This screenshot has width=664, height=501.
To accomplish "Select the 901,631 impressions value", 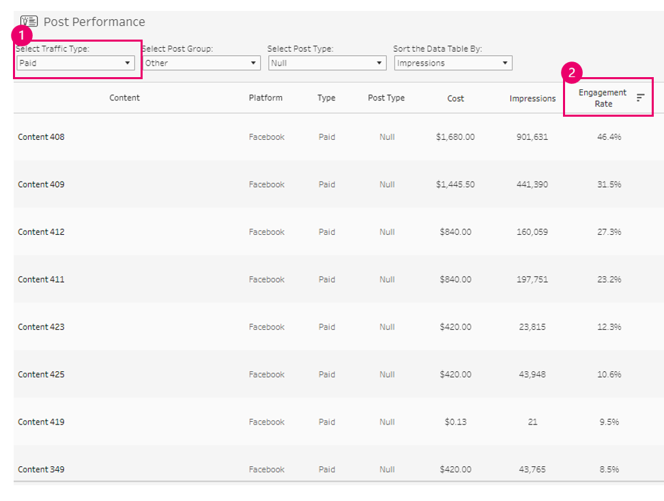I will (x=532, y=137).
